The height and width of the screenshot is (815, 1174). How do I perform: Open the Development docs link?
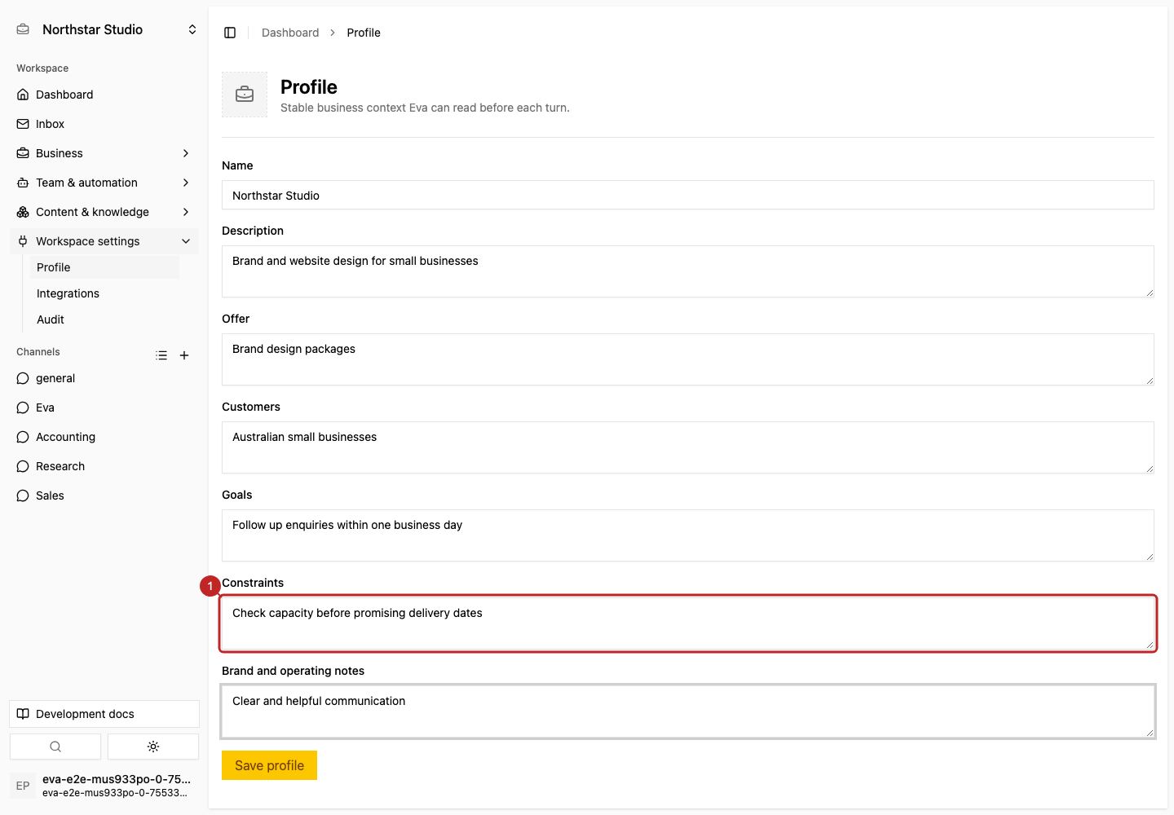104,714
